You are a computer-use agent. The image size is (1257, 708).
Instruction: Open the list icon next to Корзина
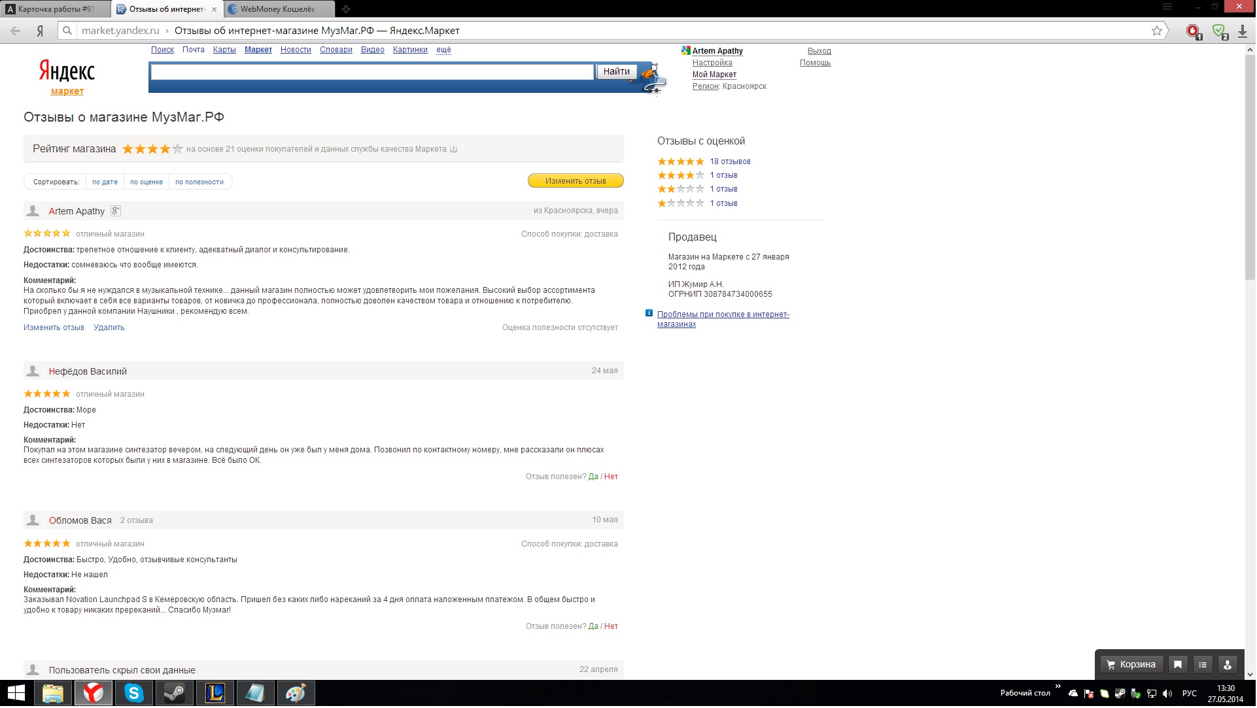click(x=1203, y=666)
